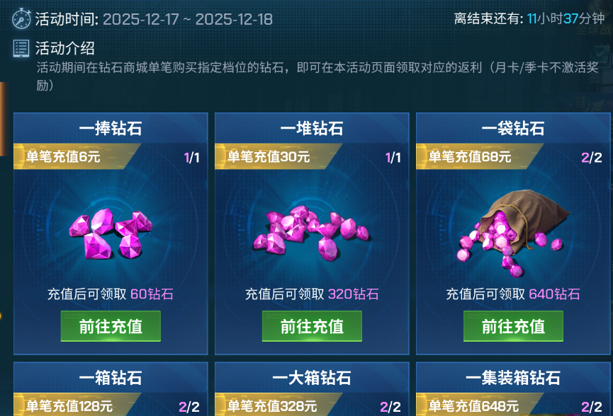
Task: Click the 单笔充值128元 gold banner
Action: pos(77,405)
